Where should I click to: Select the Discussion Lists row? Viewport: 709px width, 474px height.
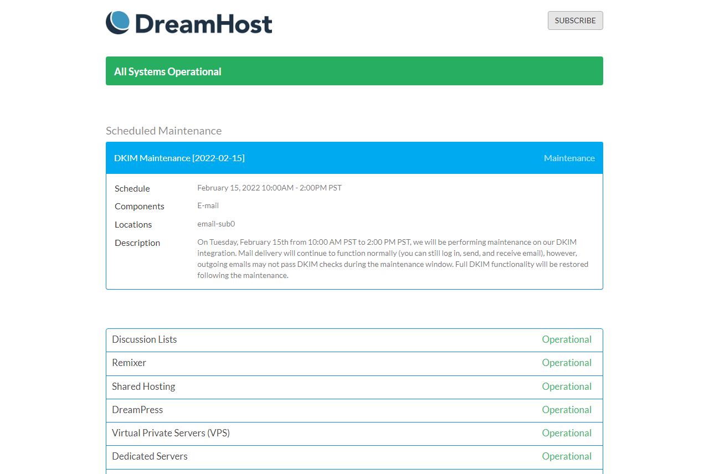(x=354, y=340)
